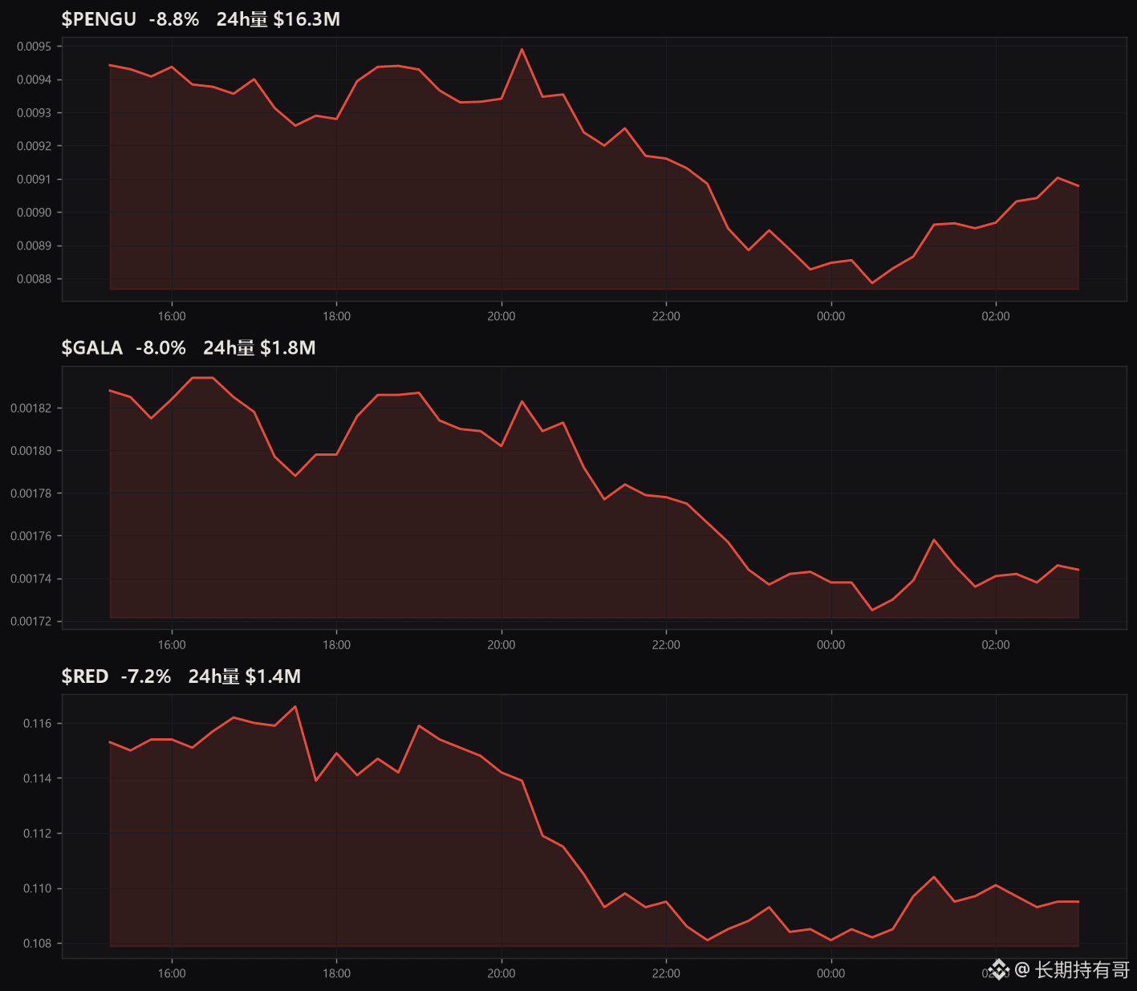This screenshot has height=991, width=1137.
Task: Select 18:00 on the GALA chart time axis
Action: [336, 644]
